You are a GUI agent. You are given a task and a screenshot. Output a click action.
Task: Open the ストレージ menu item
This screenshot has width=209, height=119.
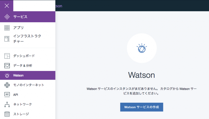[21, 114]
